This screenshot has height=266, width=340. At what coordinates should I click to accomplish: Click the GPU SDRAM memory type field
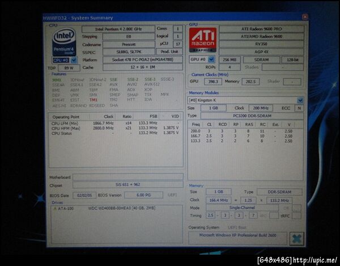point(261,60)
